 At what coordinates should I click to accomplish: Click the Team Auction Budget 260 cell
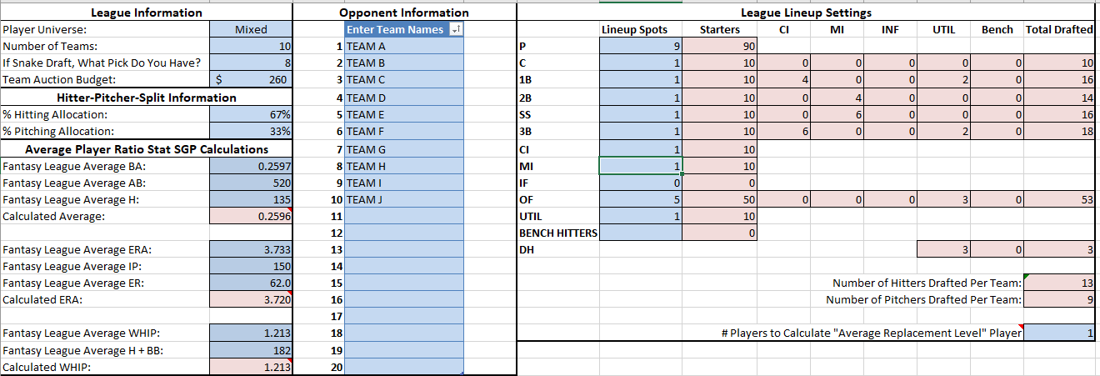(251, 80)
